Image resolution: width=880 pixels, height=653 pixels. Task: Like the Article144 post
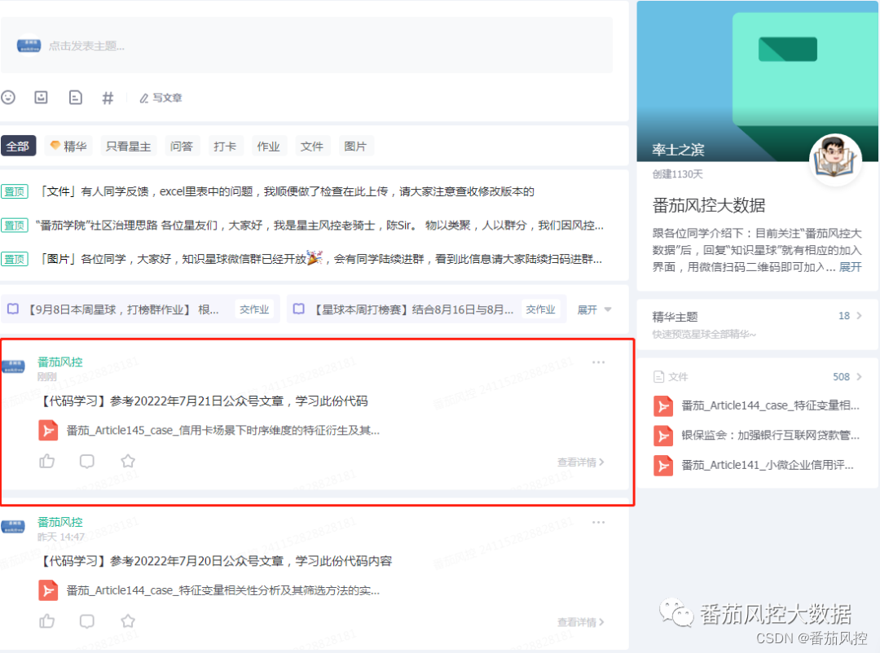pos(47,621)
